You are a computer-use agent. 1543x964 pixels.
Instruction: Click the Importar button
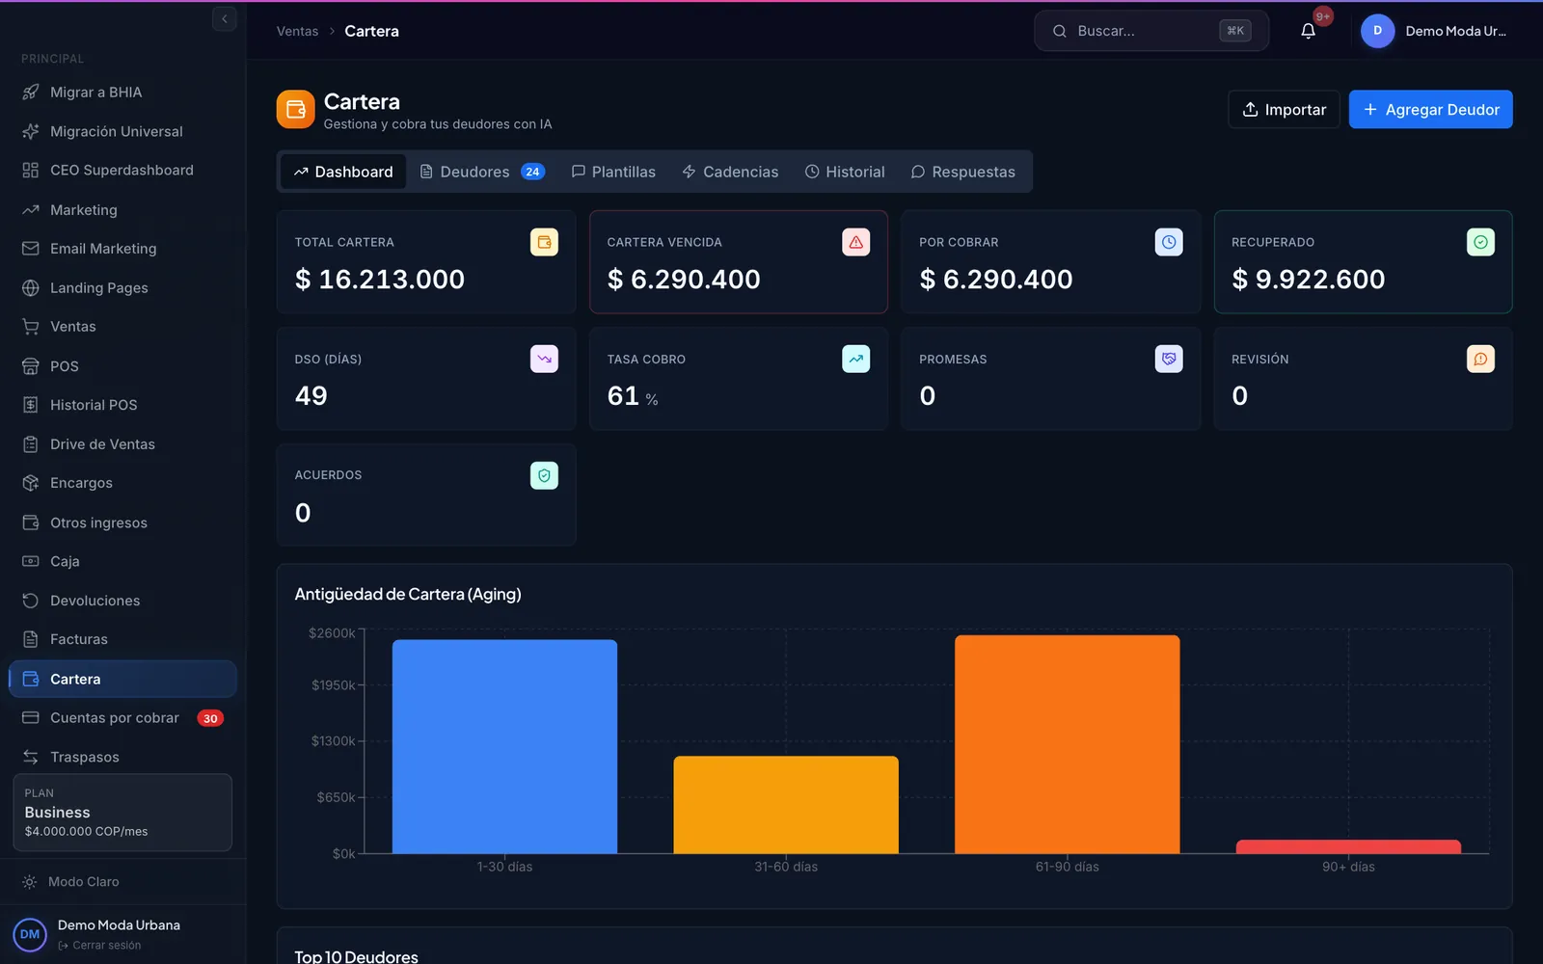click(1284, 109)
